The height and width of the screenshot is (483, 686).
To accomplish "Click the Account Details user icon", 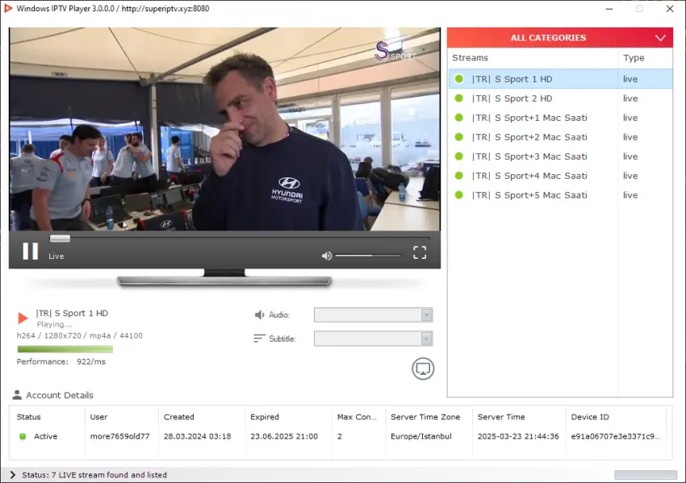I will pyautogui.click(x=17, y=394).
